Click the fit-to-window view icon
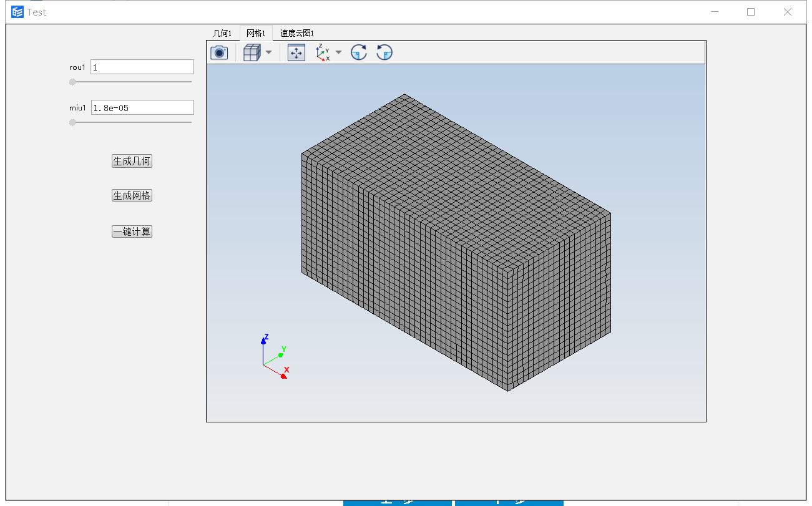Viewport: 812px width, 506px height. click(x=296, y=53)
